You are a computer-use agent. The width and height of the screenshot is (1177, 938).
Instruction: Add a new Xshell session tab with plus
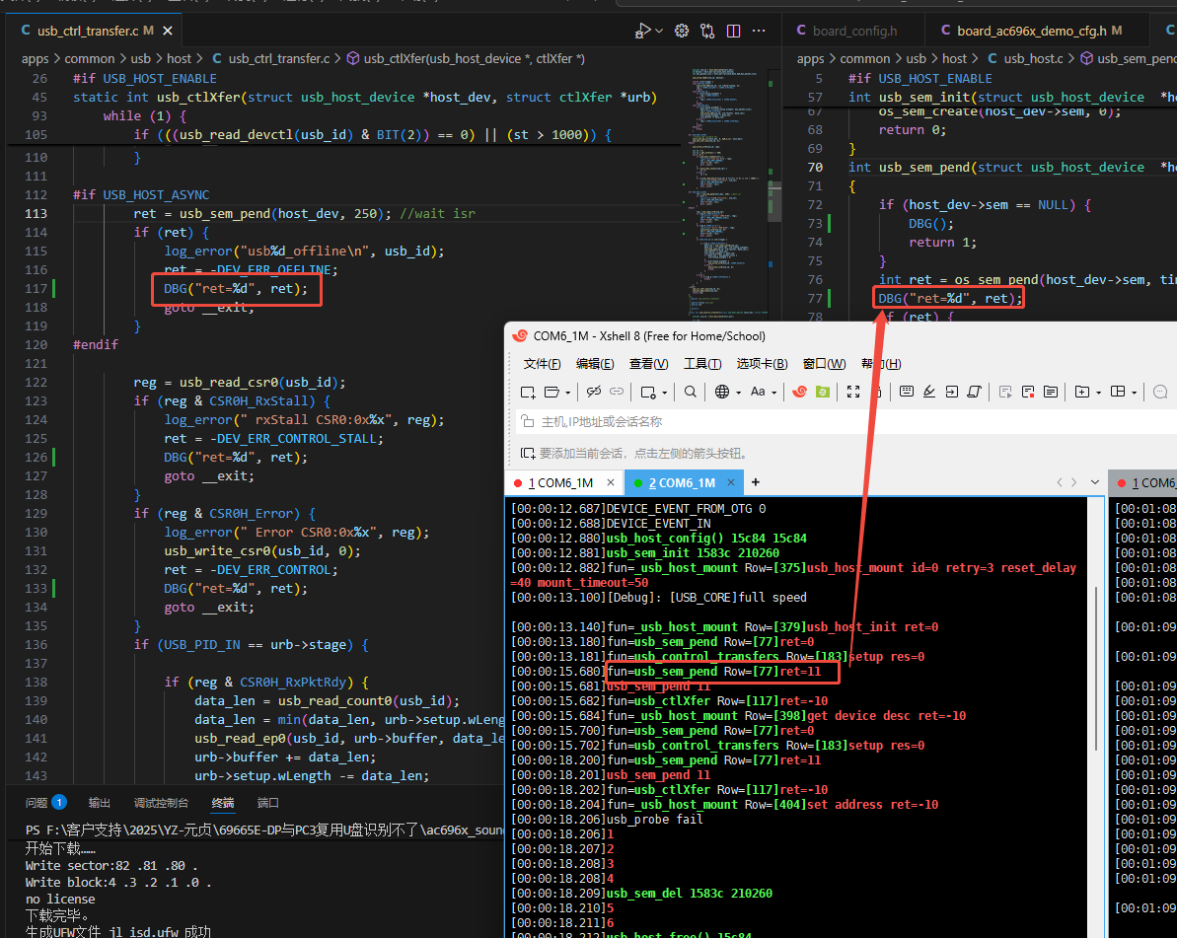click(755, 482)
